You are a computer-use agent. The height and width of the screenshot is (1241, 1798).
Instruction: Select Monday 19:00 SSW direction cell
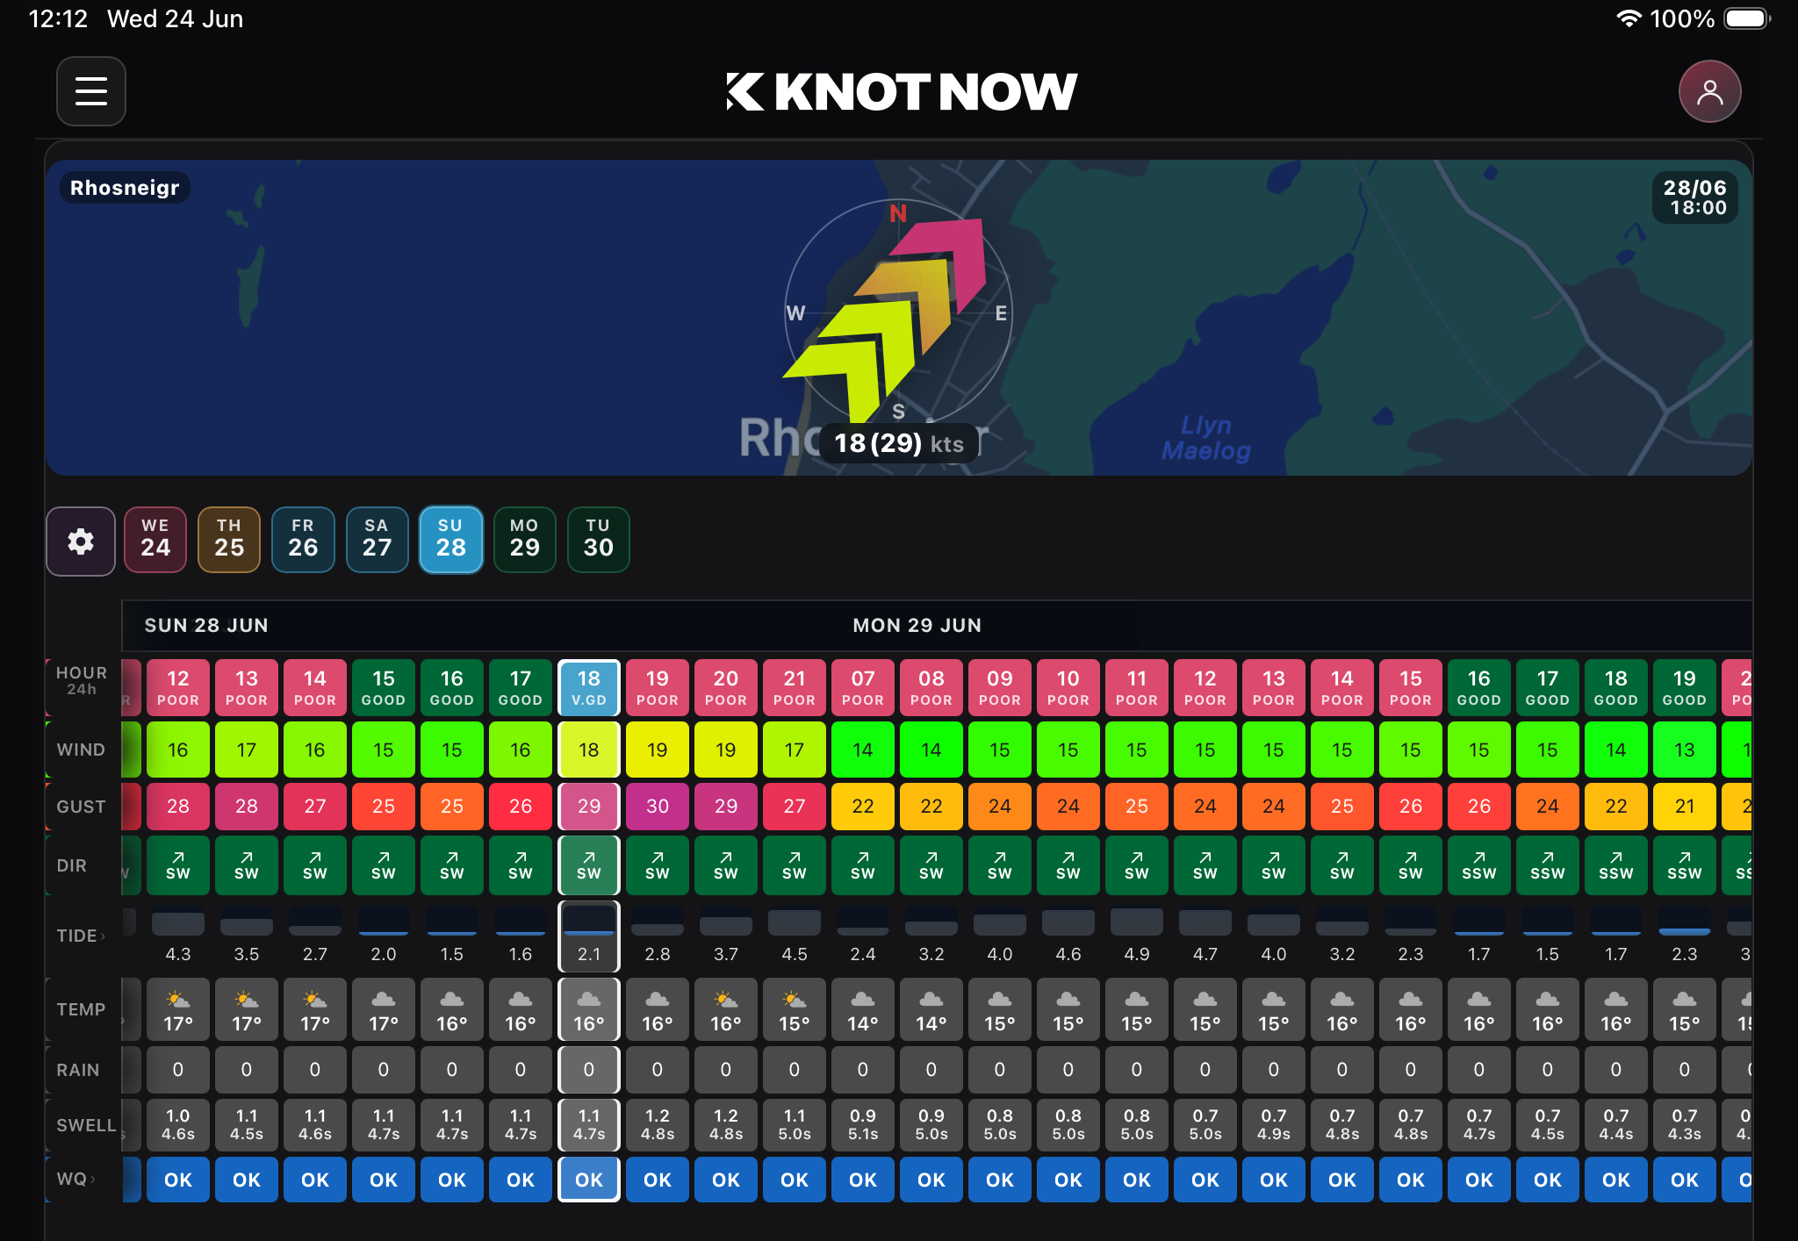click(x=1685, y=865)
